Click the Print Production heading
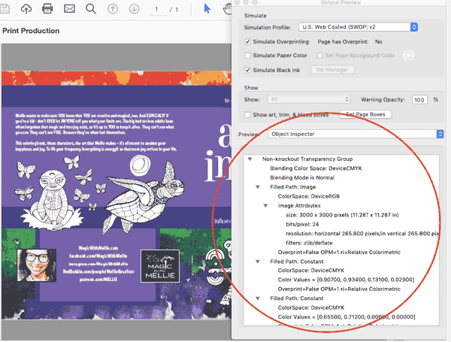Viewport: 451px width, 342px height. point(31,31)
